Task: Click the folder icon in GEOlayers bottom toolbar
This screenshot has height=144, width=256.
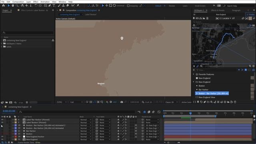Action: coord(208,102)
